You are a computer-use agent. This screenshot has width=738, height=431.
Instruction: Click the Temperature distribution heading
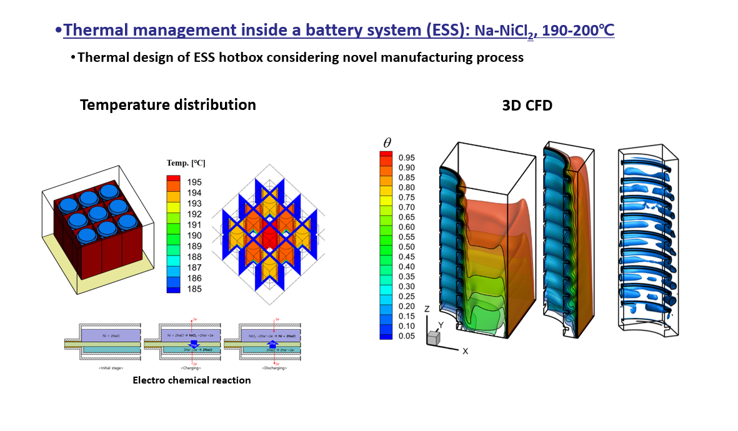point(167,105)
